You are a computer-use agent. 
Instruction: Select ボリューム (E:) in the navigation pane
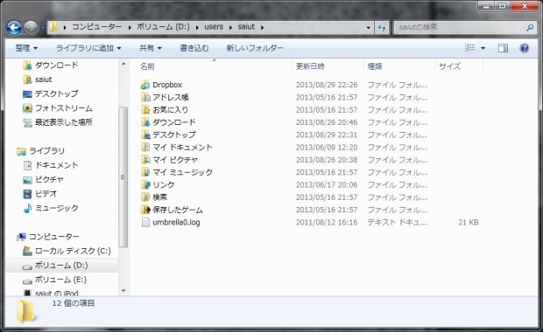coord(60,280)
